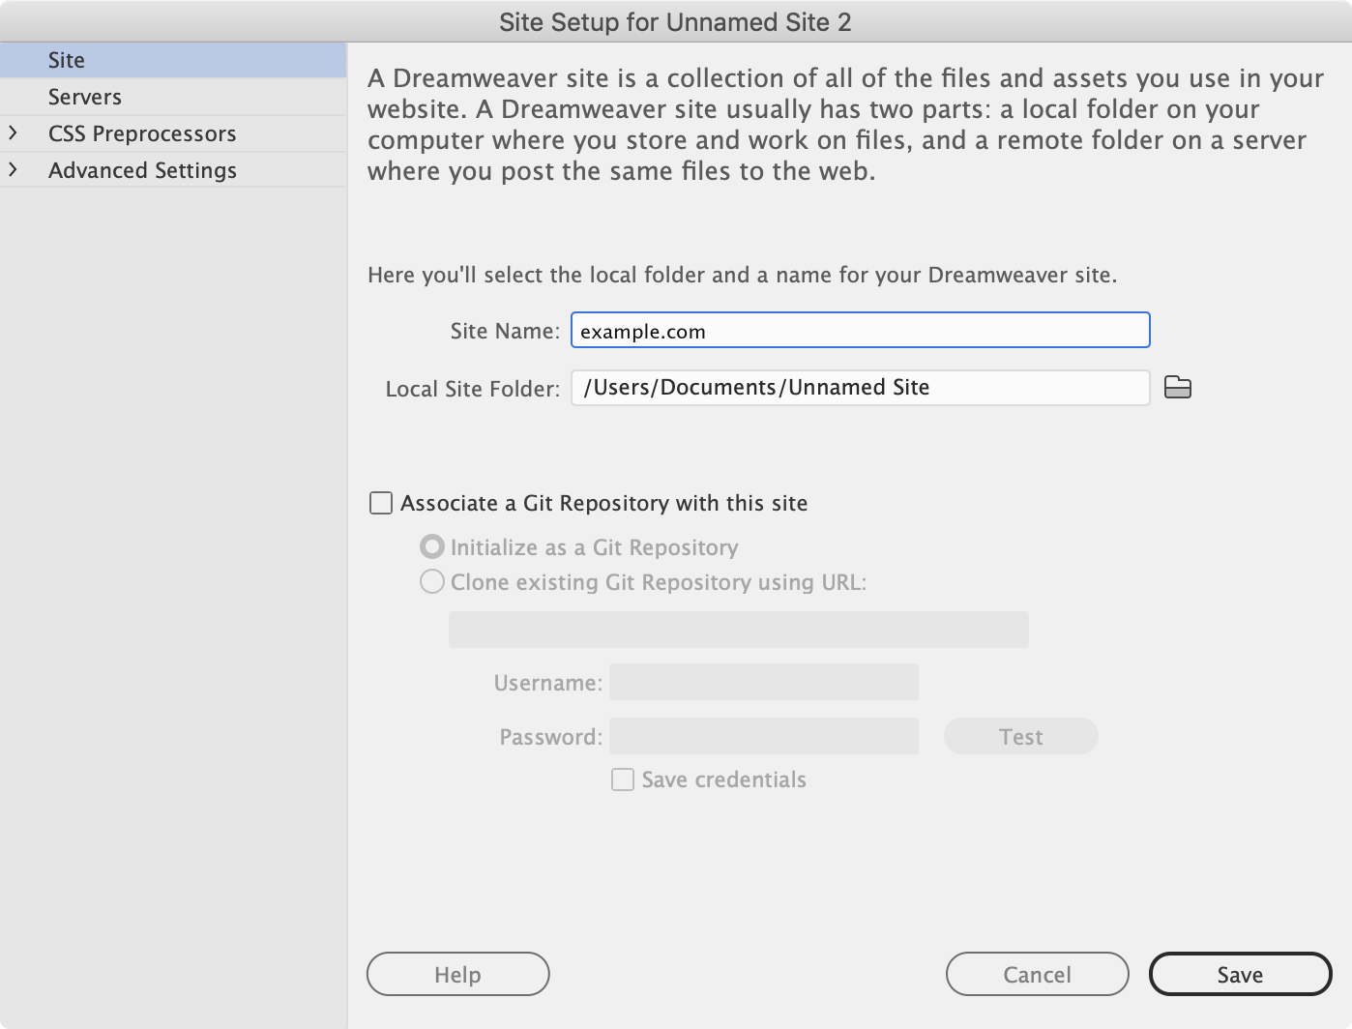
Task: Check the Save credentials checkbox
Action: pyautogui.click(x=623, y=779)
